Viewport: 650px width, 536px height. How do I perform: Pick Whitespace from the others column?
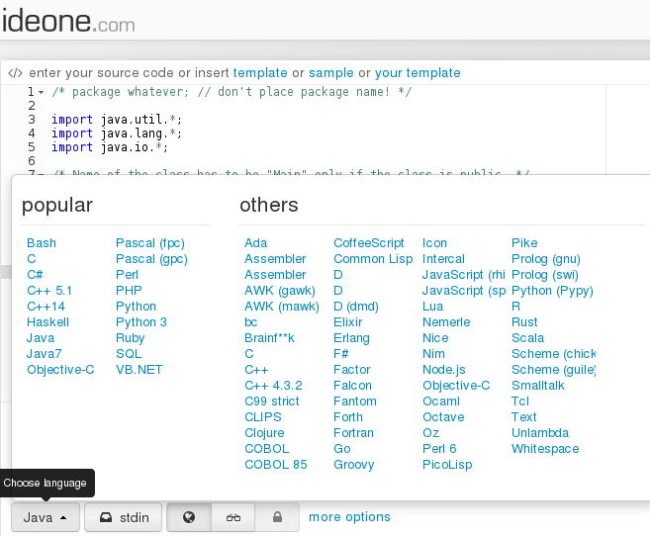545,449
